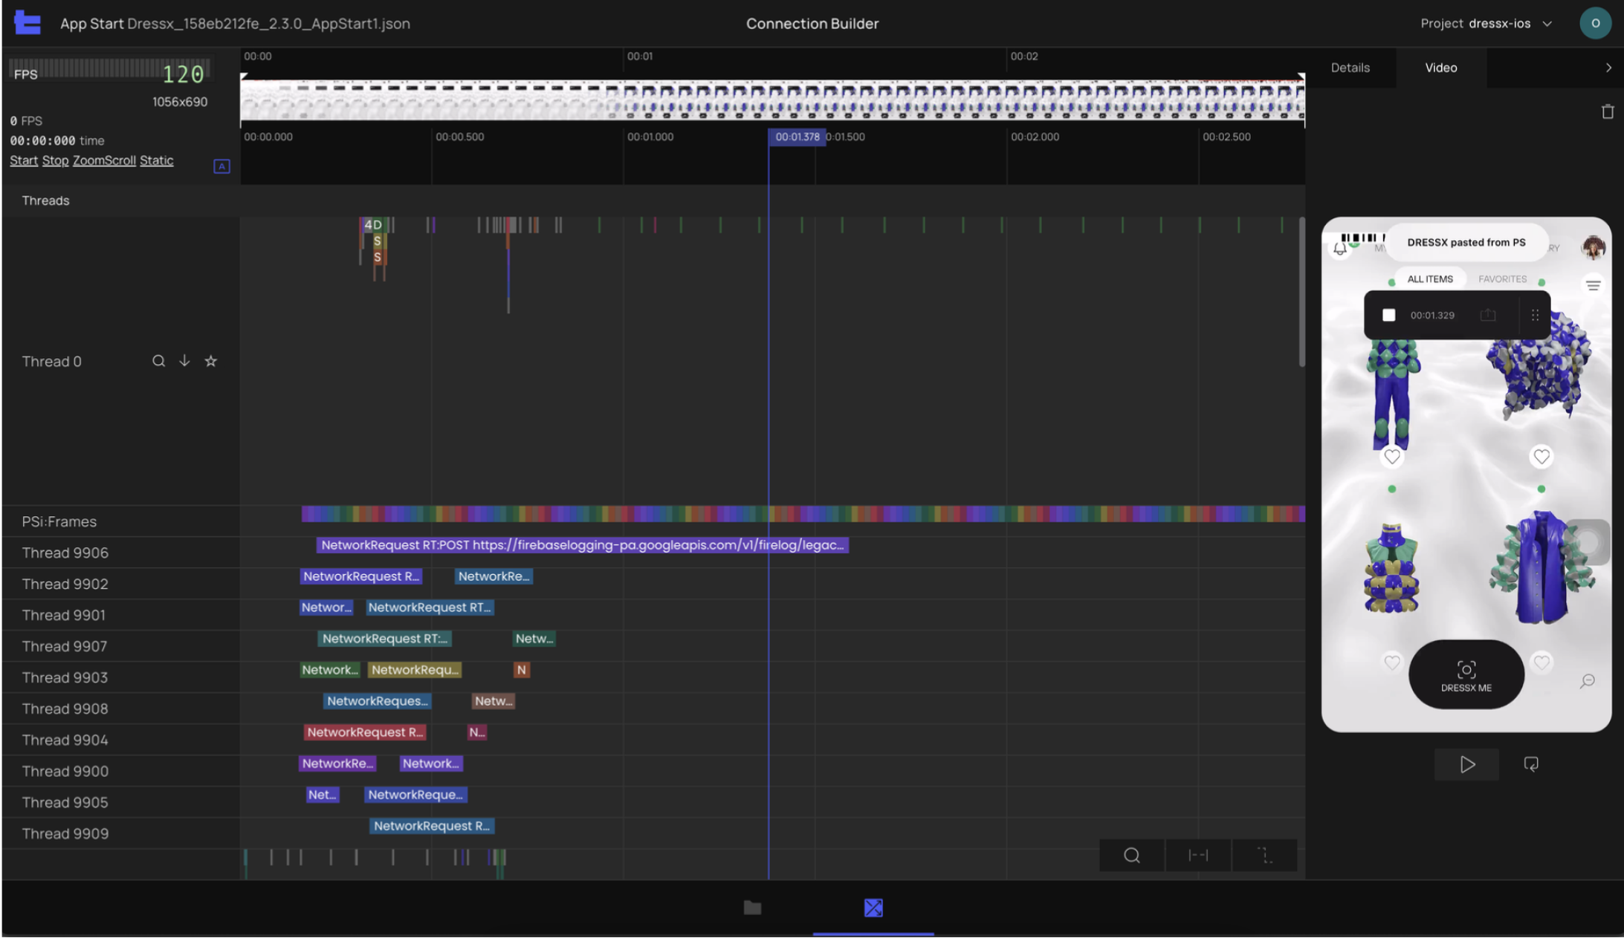
Task: Click the N block on Thread 9903
Action: tap(521, 670)
